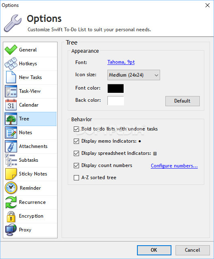Click the green arrows Recurrence icon
Viewport: 214px width, 259px height.
11,202
